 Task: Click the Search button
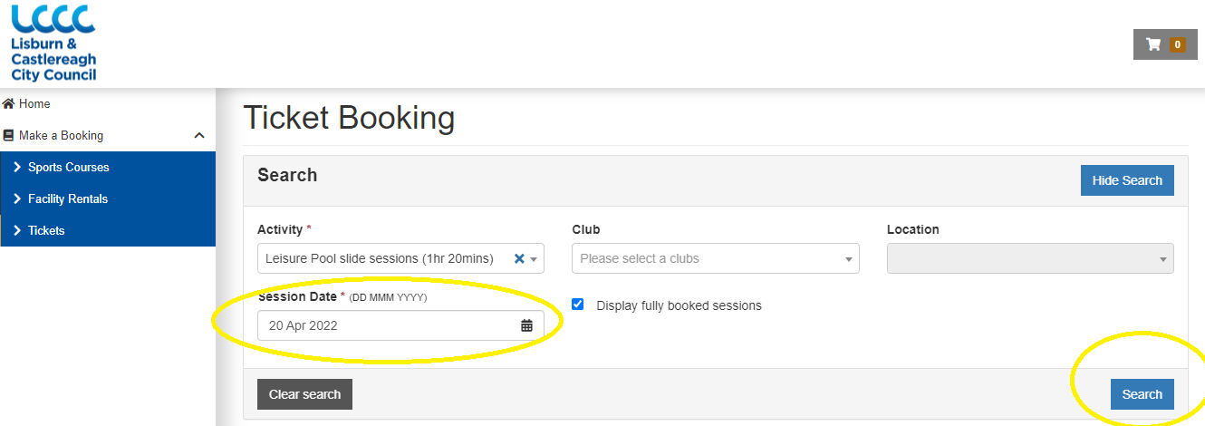tap(1142, 394)
